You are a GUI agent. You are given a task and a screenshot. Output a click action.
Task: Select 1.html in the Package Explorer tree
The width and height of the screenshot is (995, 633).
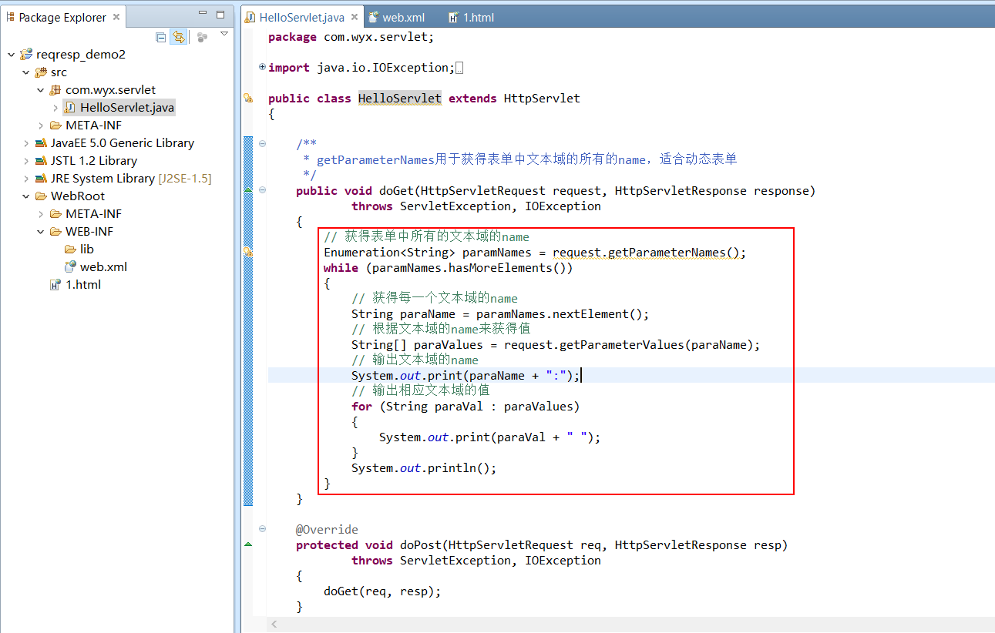[x=83, y=285]
